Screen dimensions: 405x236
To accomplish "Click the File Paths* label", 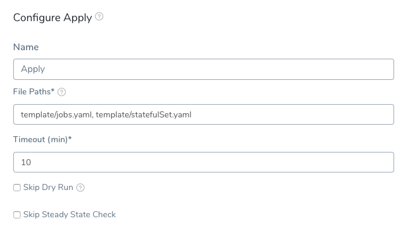I will pyautogui.click(x=34, y=91).
